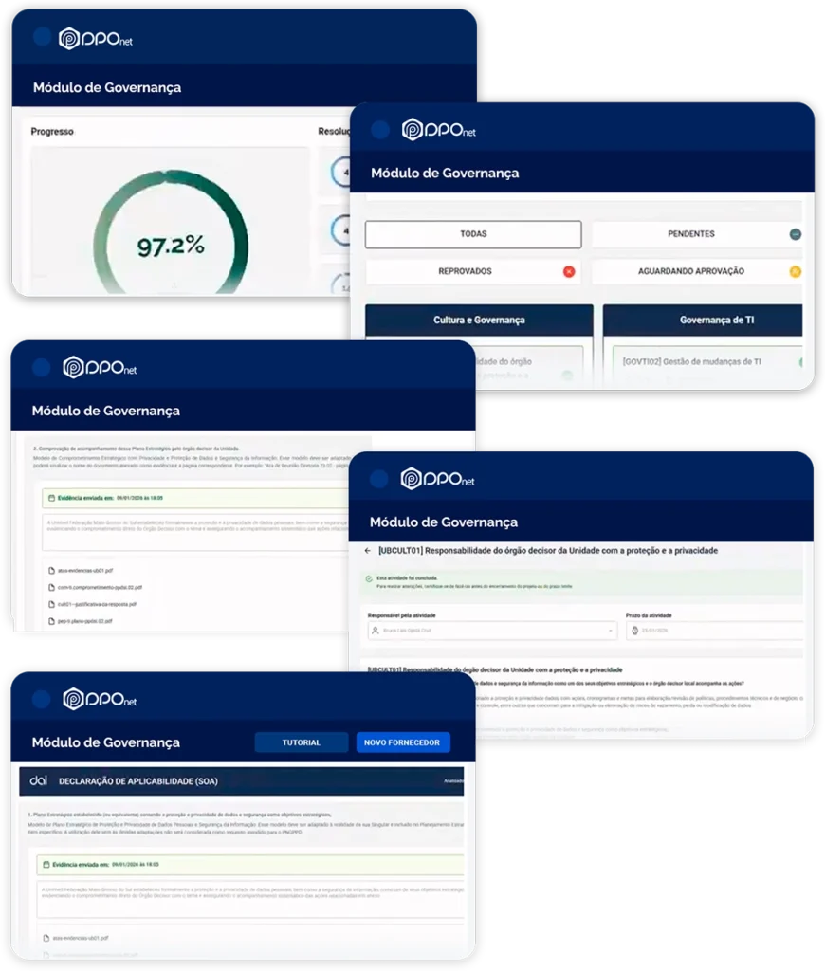The image size is (825, 971).
Task: Click the dai logo beside Declaração de Aplicabilidade
Action: point(38,781)
